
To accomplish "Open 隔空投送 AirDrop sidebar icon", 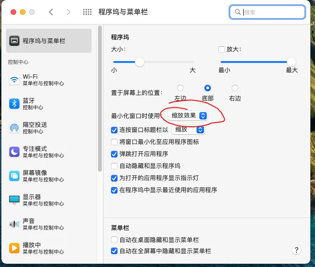I will (14, 128).
